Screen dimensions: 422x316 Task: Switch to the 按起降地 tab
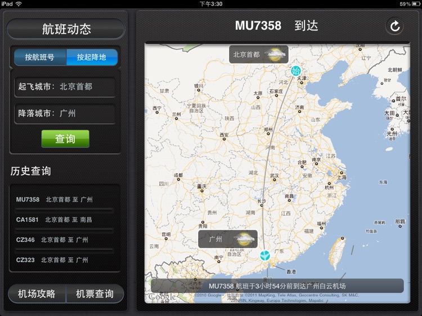pos(92,57)
